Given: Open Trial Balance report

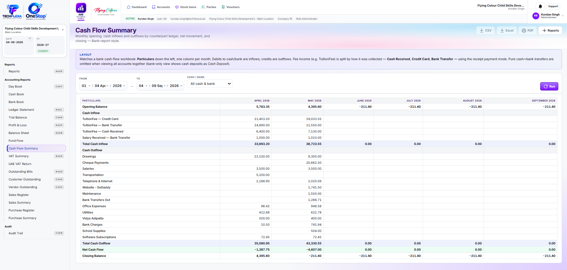Looking at the screenshot, I should (x=36, y=118).
